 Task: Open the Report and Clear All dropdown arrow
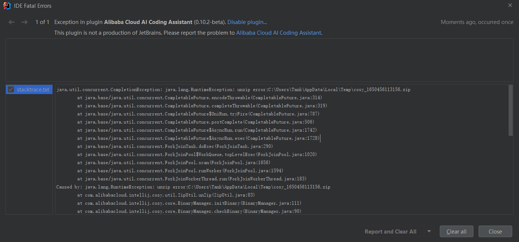tap(429, 231)
